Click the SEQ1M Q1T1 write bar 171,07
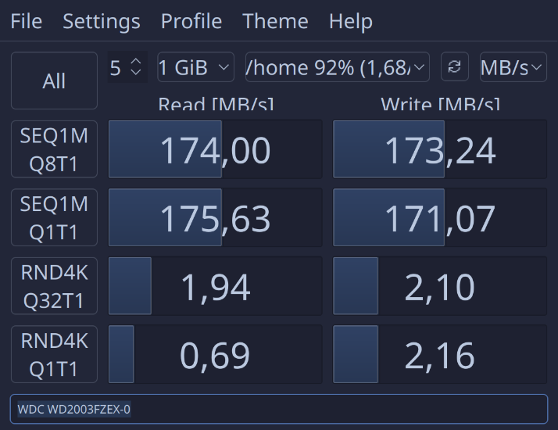Screen dimensions: 558x430 point(440,217)
